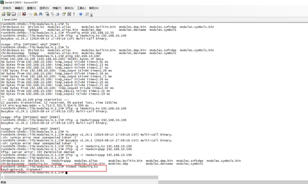Open the 编辑(E) menu
308x184 pixels.
click(x=19, y=8)
